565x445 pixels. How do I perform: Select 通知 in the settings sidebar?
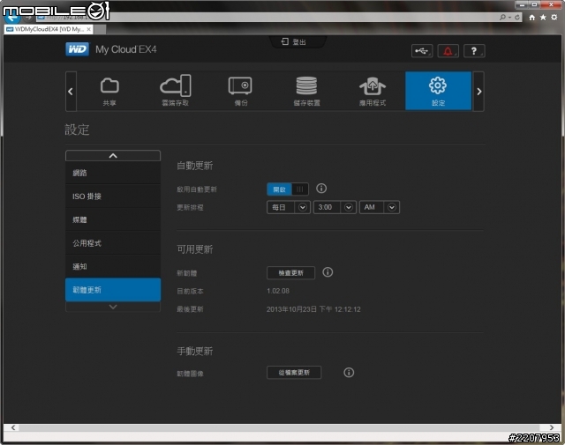click(x=113, y=266)
